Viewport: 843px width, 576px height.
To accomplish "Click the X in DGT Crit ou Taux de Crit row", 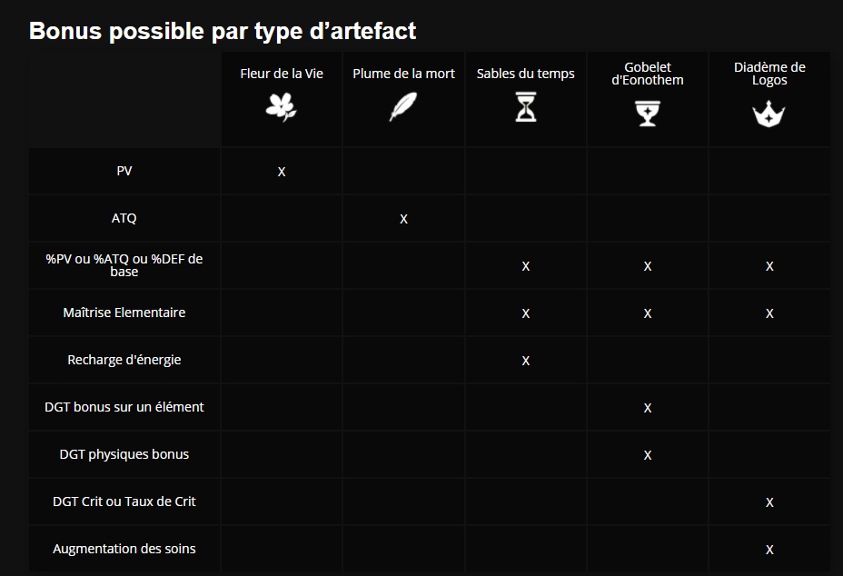I will pyautogui.click(x=769, y=502).
